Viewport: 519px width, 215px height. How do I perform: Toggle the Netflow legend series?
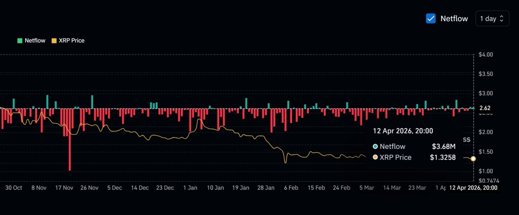pos(30,41)
